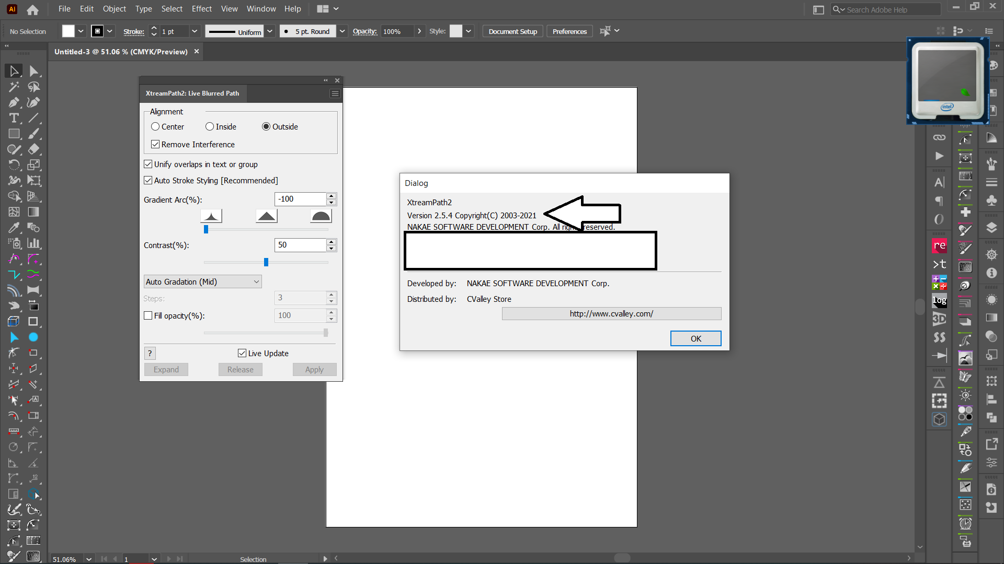Select the Eyedropper tool

tap(14, 228)
